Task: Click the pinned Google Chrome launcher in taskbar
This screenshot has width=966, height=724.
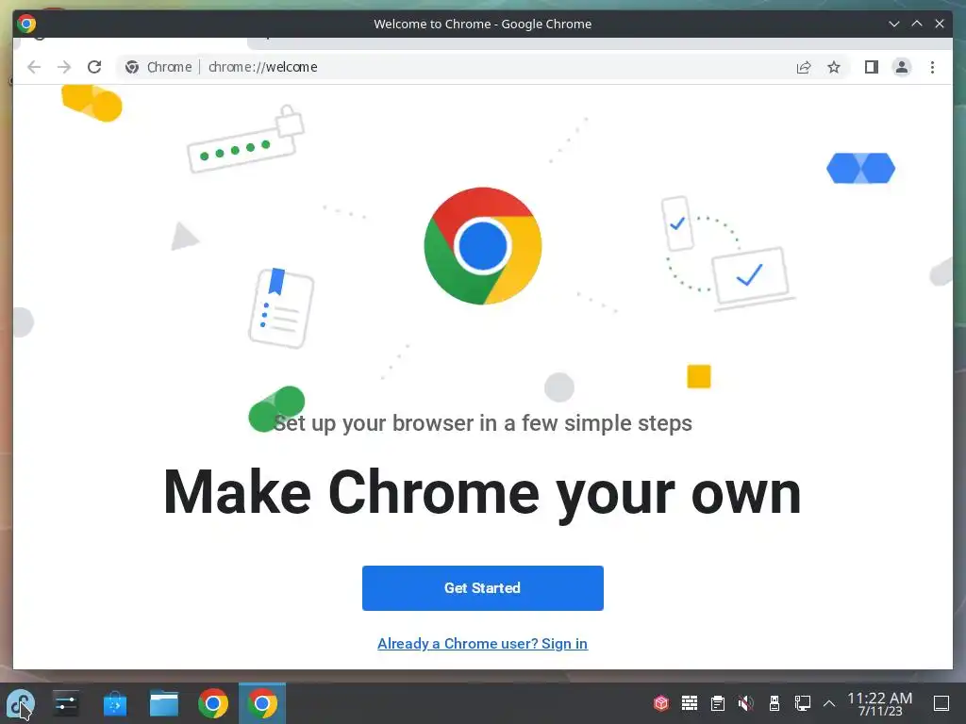Action: coord(213,703)
